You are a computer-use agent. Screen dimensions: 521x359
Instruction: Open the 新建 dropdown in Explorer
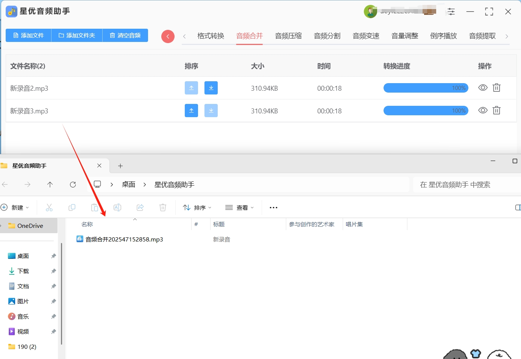(x=15, y=207)
